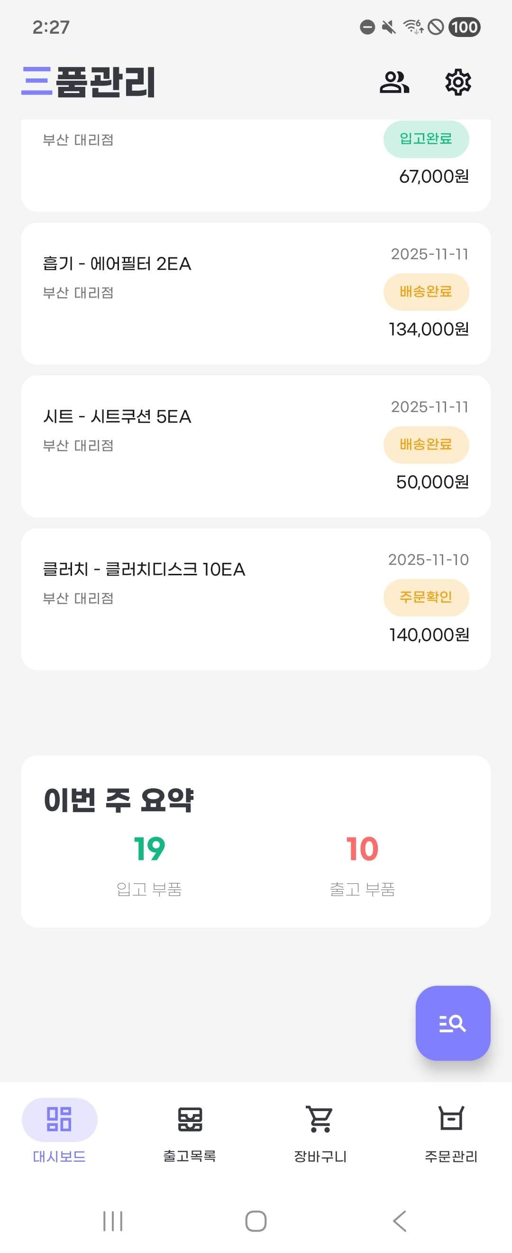The image size is (512, 1253).
Task: Switch to the 대시보드 tab label
Action: (59, 1156)
